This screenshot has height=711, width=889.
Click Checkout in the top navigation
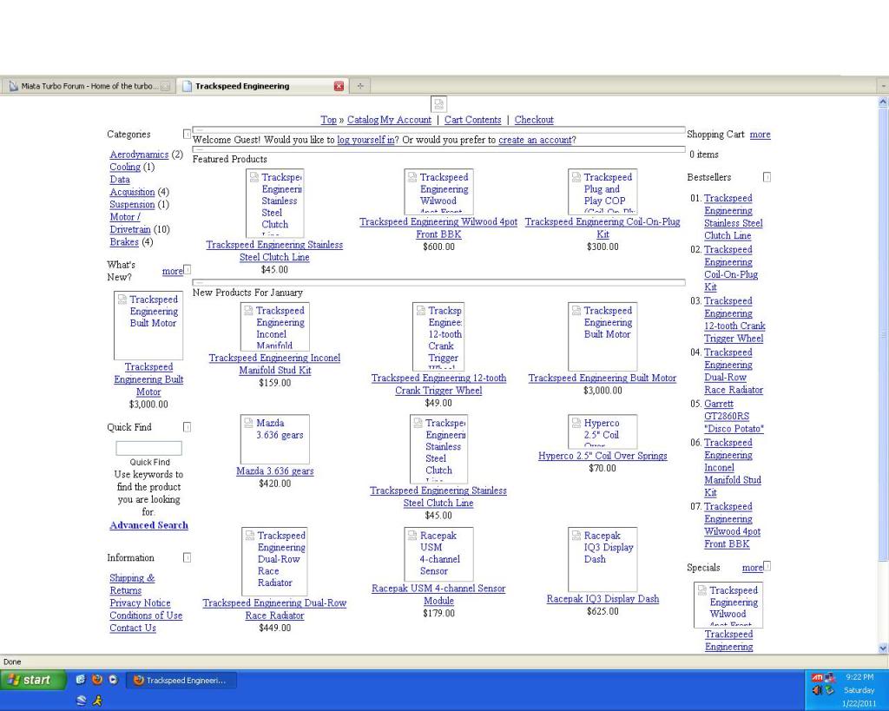pos(533,119)
